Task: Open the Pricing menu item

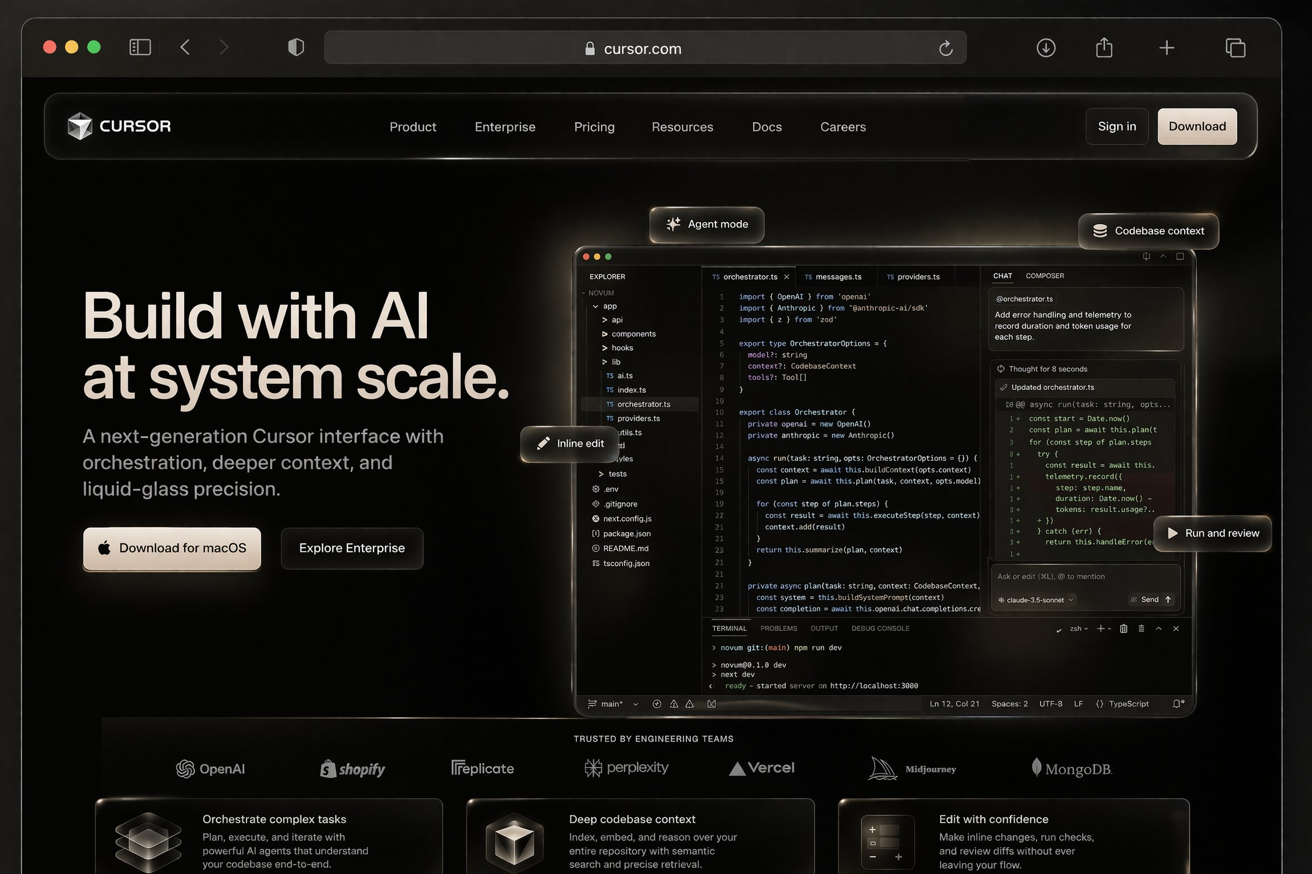Action: (x=594, y=127)
